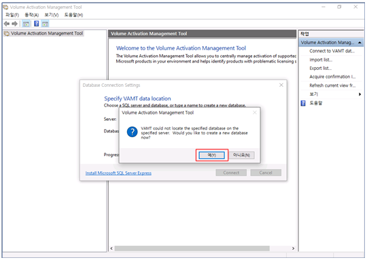This screenshot has width=367, height=260.
Task: Click the app icon in the title bar
Action: click(5, 7)
